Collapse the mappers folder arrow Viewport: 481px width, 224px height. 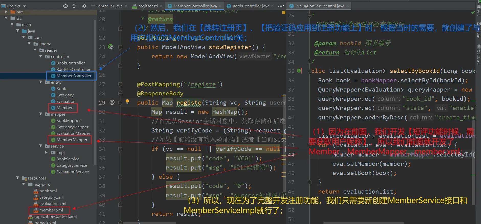24,184
